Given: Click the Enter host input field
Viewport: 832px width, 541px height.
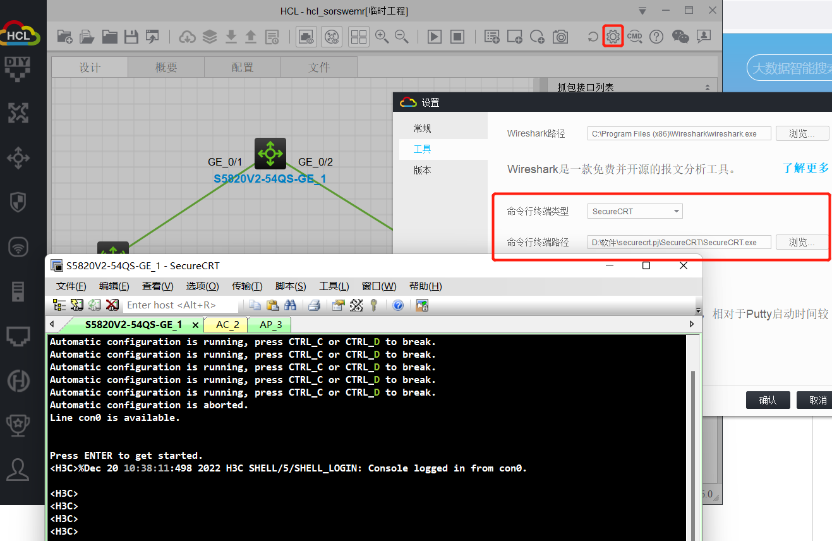Looking at the screenshot, I should [180, 305].
